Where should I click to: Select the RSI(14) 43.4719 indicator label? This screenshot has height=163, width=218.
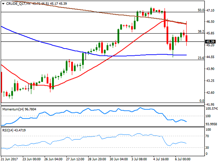click(x=14, y=130)
